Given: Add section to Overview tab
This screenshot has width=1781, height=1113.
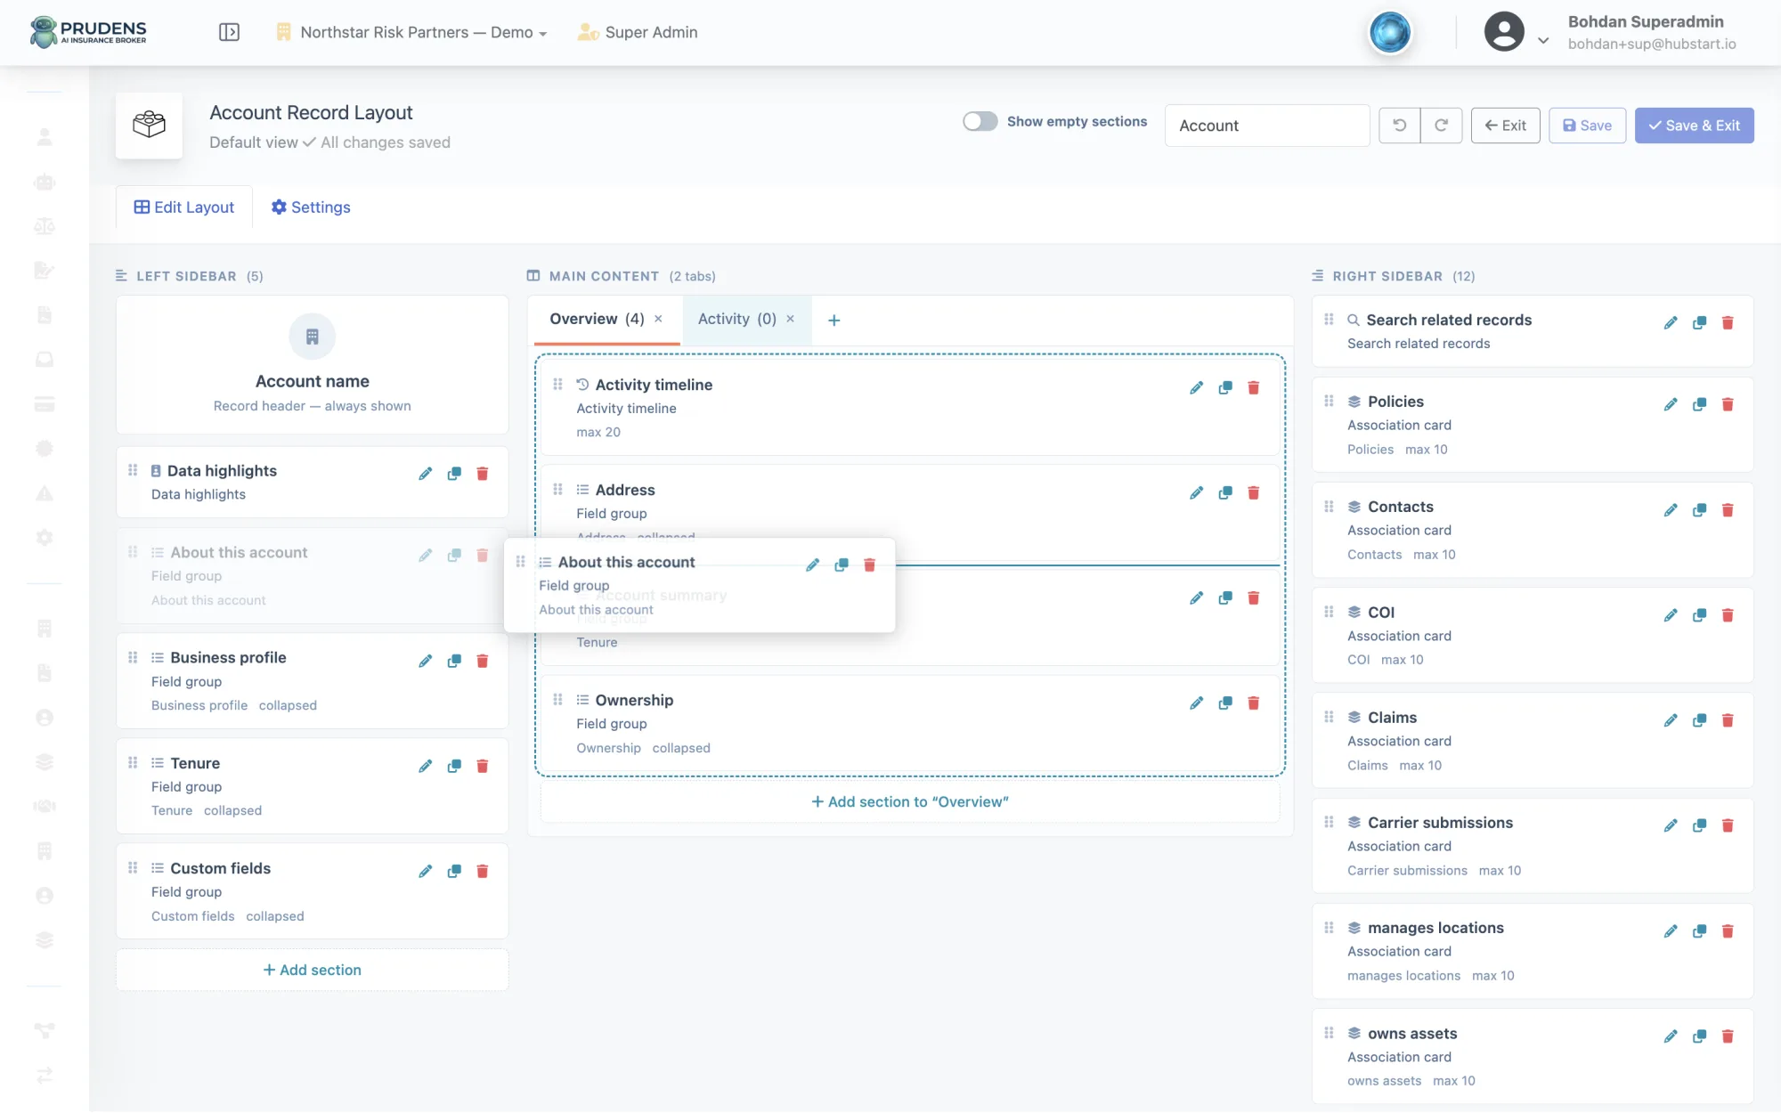Looking at the screenshot, I should click(910, 801).
